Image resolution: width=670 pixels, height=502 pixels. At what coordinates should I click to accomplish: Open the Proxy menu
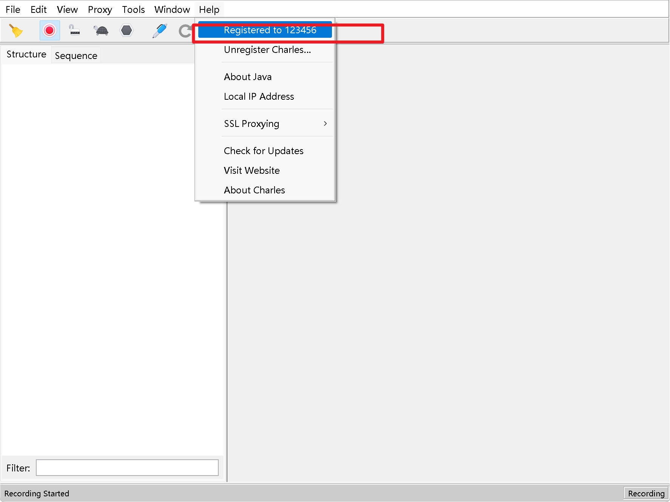tap(100, 9)
